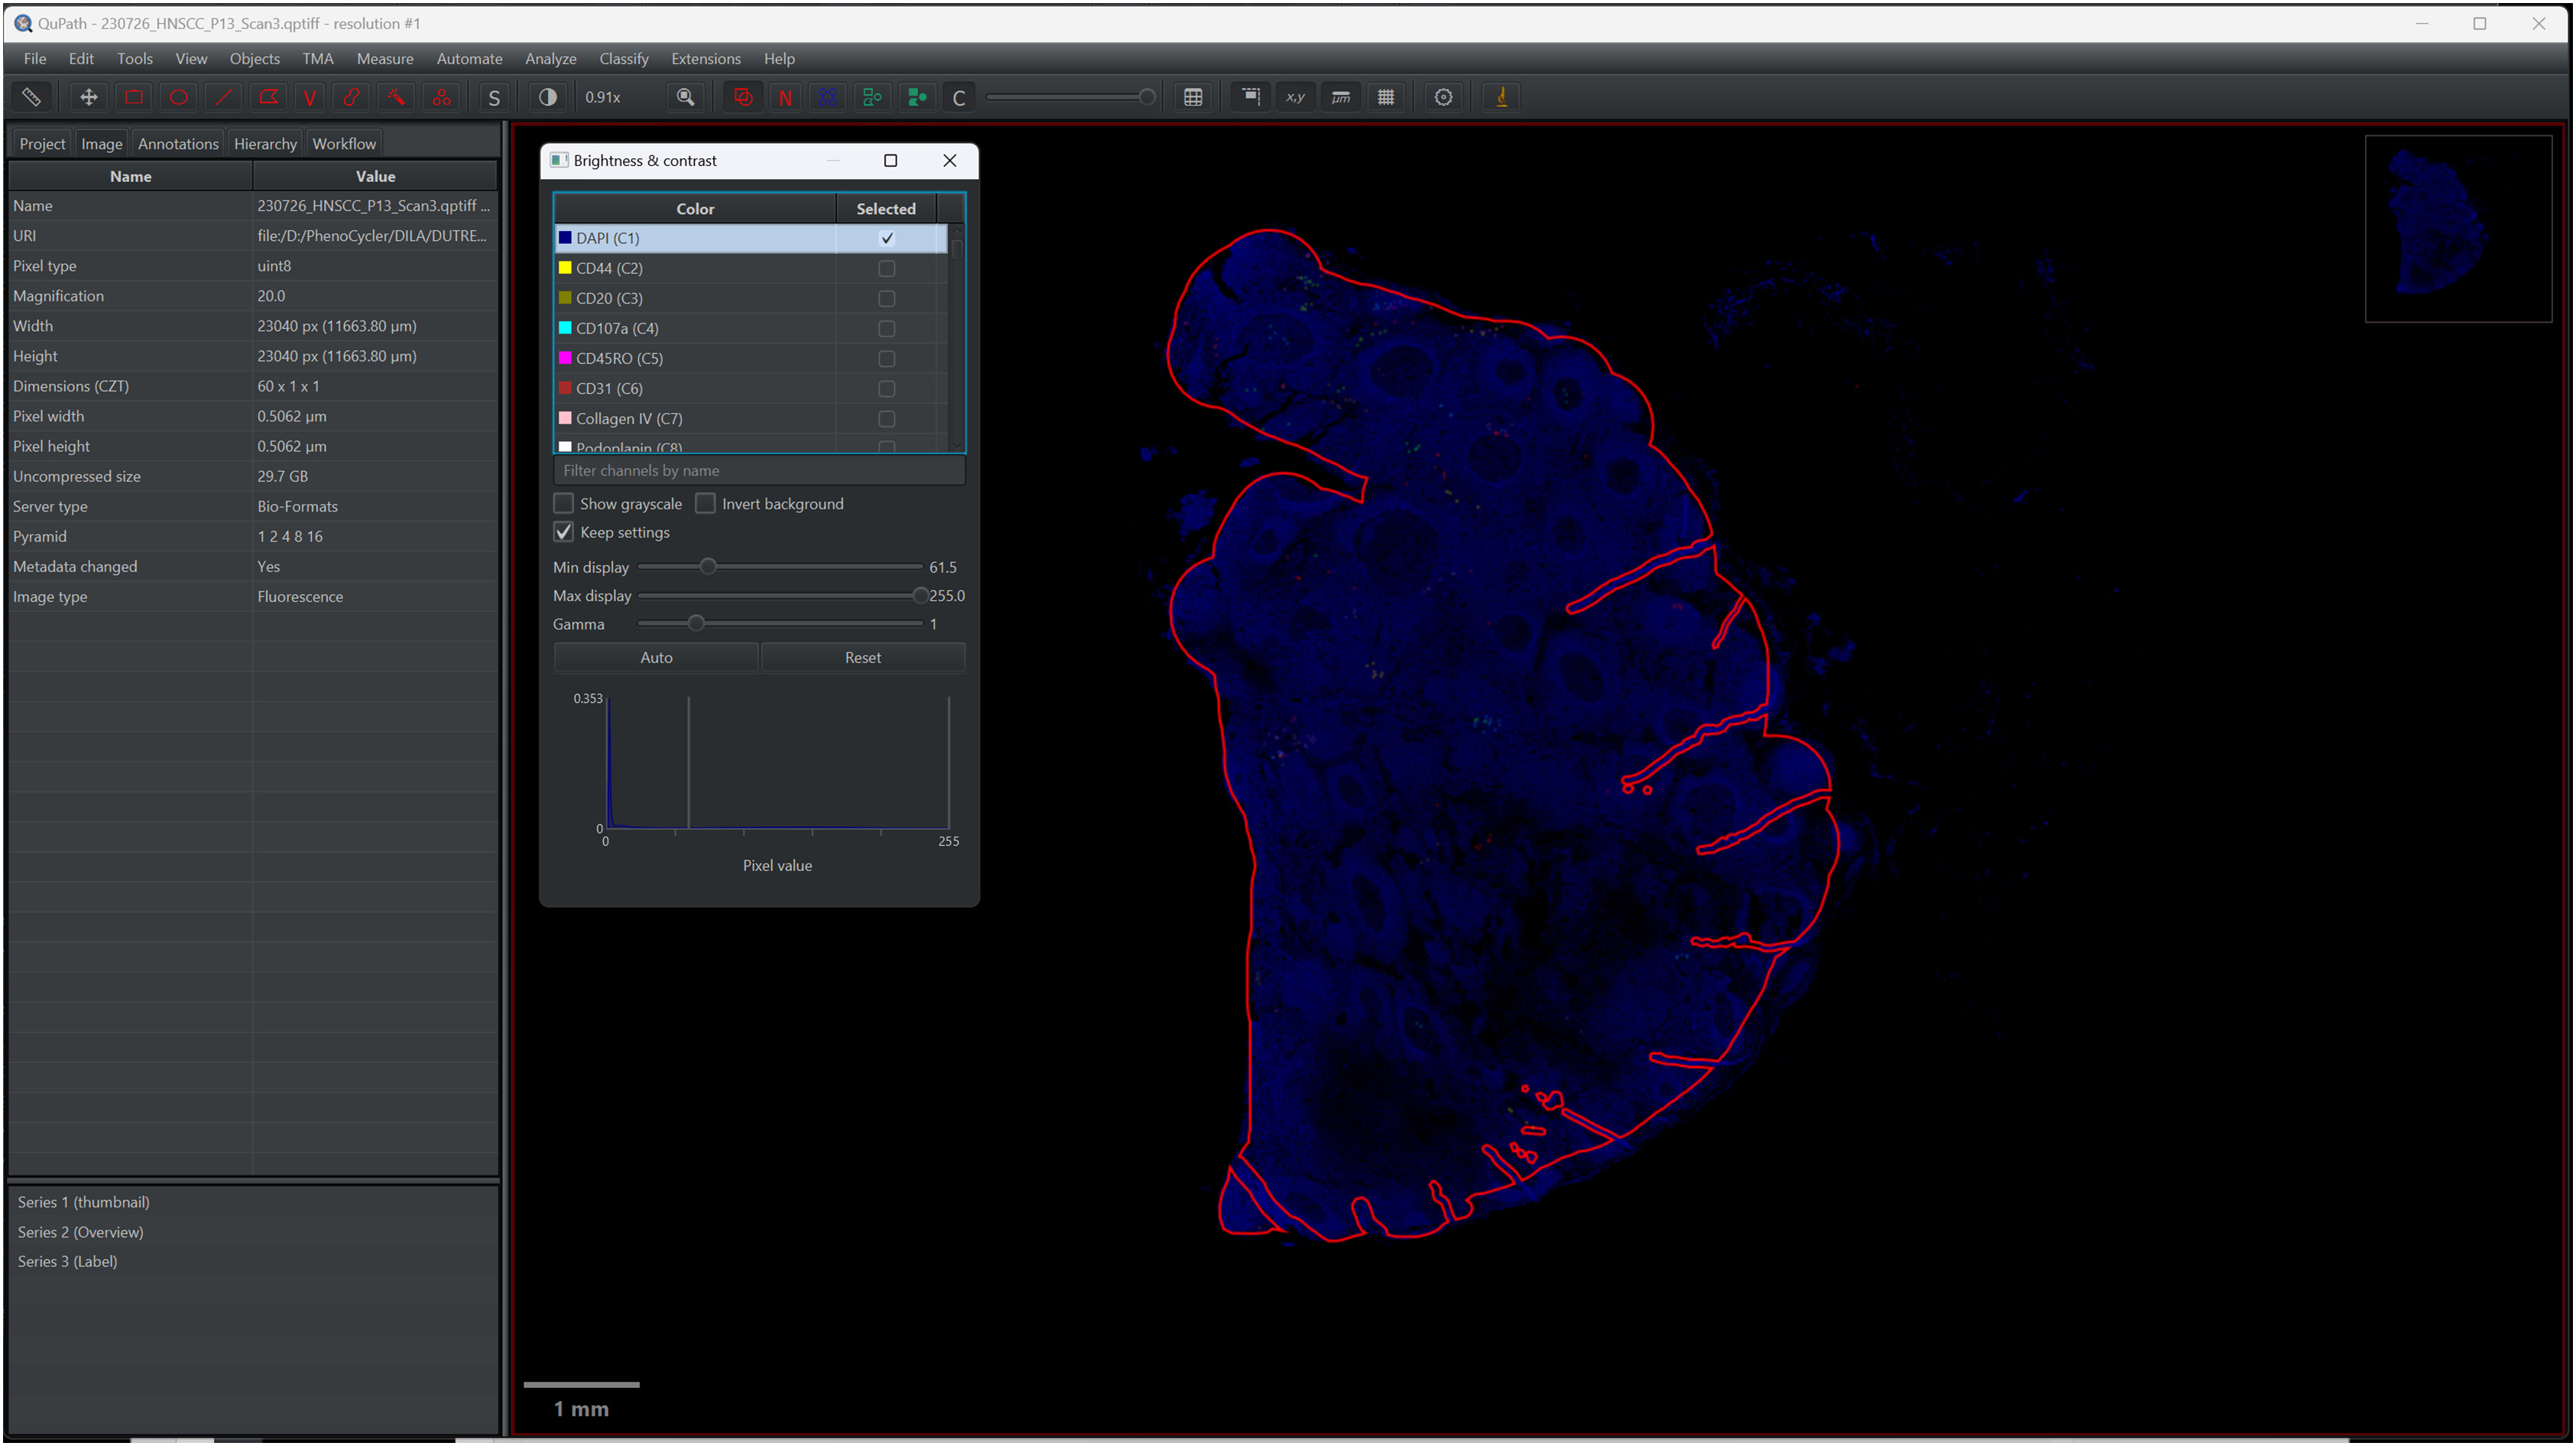Enable the CD44 (C2) channel checkbox

tap(886, 268)
